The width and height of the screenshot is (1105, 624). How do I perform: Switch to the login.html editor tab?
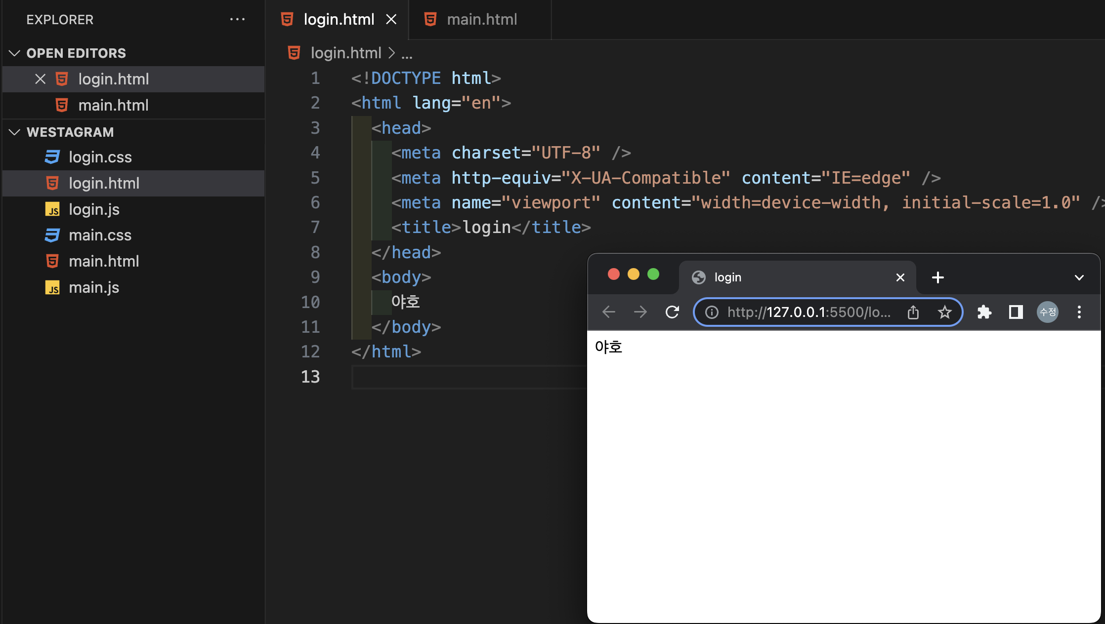pyautogui.click(x=339, y=19)
